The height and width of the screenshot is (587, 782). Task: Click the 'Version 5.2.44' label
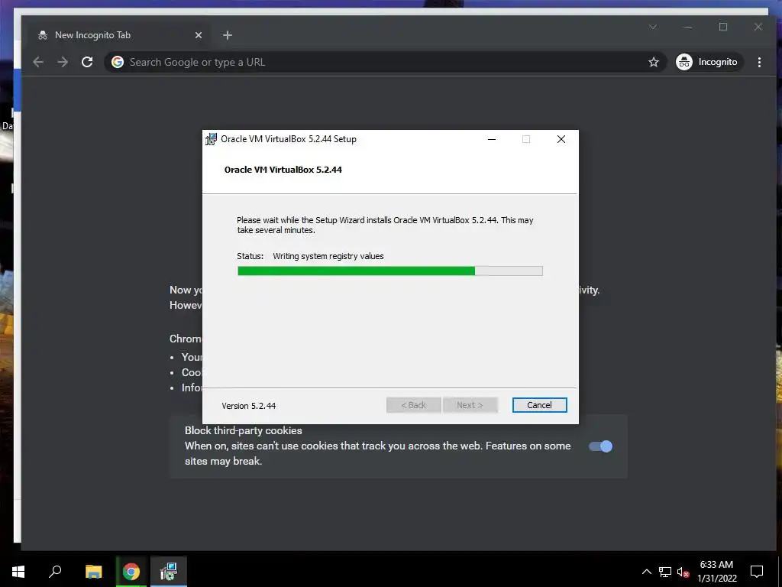pyautogui.click(x=249, y=406)
